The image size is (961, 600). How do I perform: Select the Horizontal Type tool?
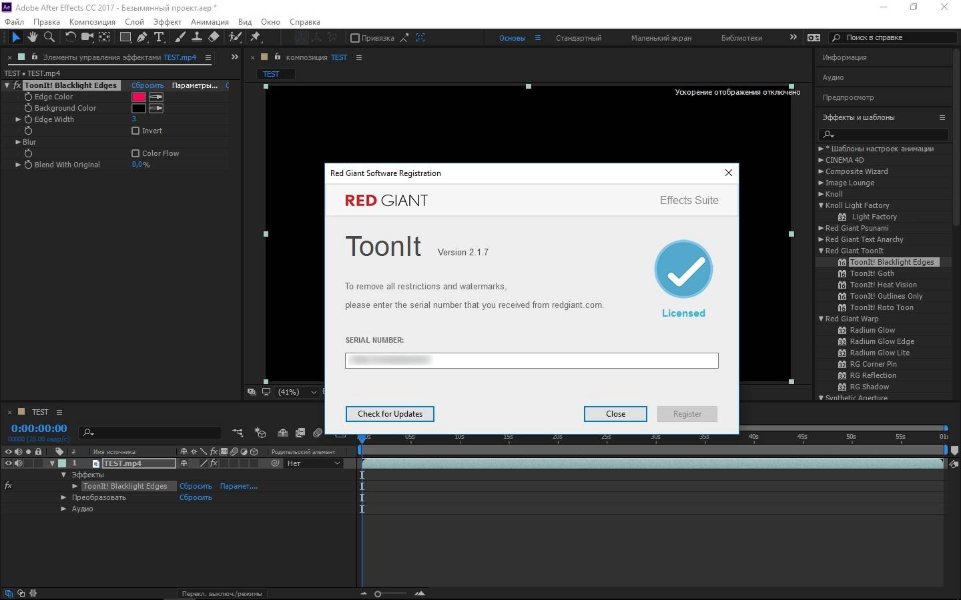coord(159,37)
